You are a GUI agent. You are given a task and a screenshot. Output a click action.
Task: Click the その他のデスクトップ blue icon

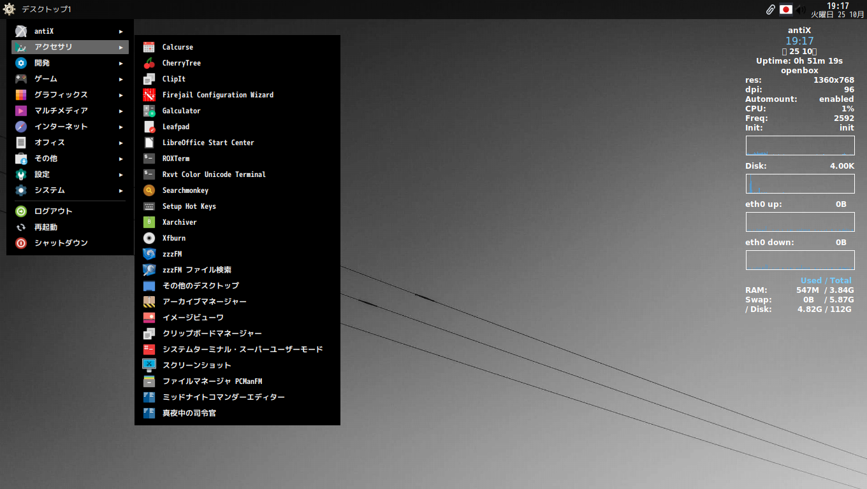(149, 286)
